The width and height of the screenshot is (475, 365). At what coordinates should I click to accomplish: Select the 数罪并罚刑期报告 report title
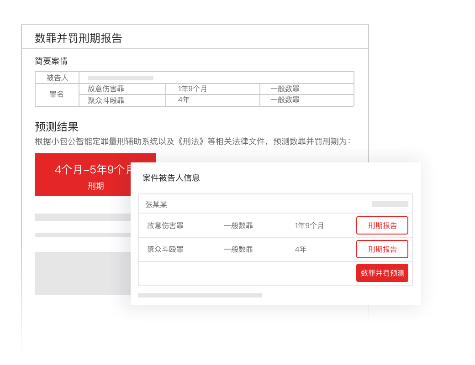tap(79, 38)
